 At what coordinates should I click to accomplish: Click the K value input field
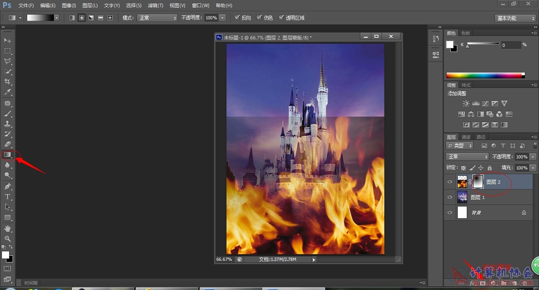tap(511, 45)
